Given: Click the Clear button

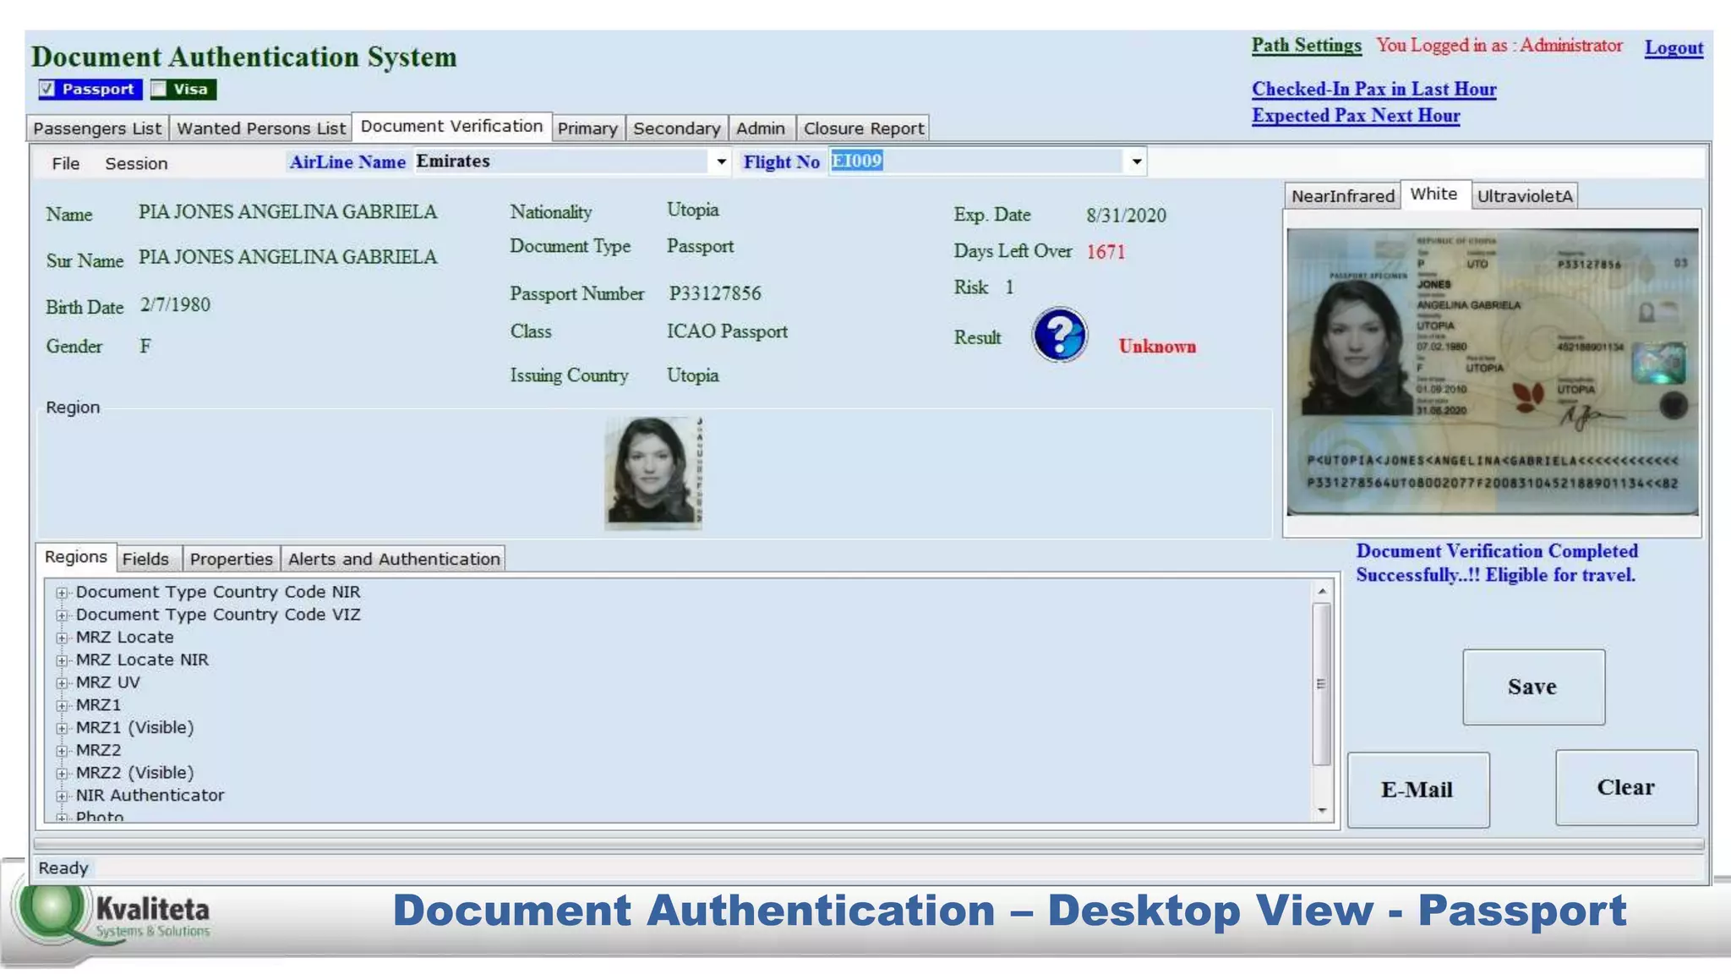Looking at the screenshot, I should click(1626, 787).
